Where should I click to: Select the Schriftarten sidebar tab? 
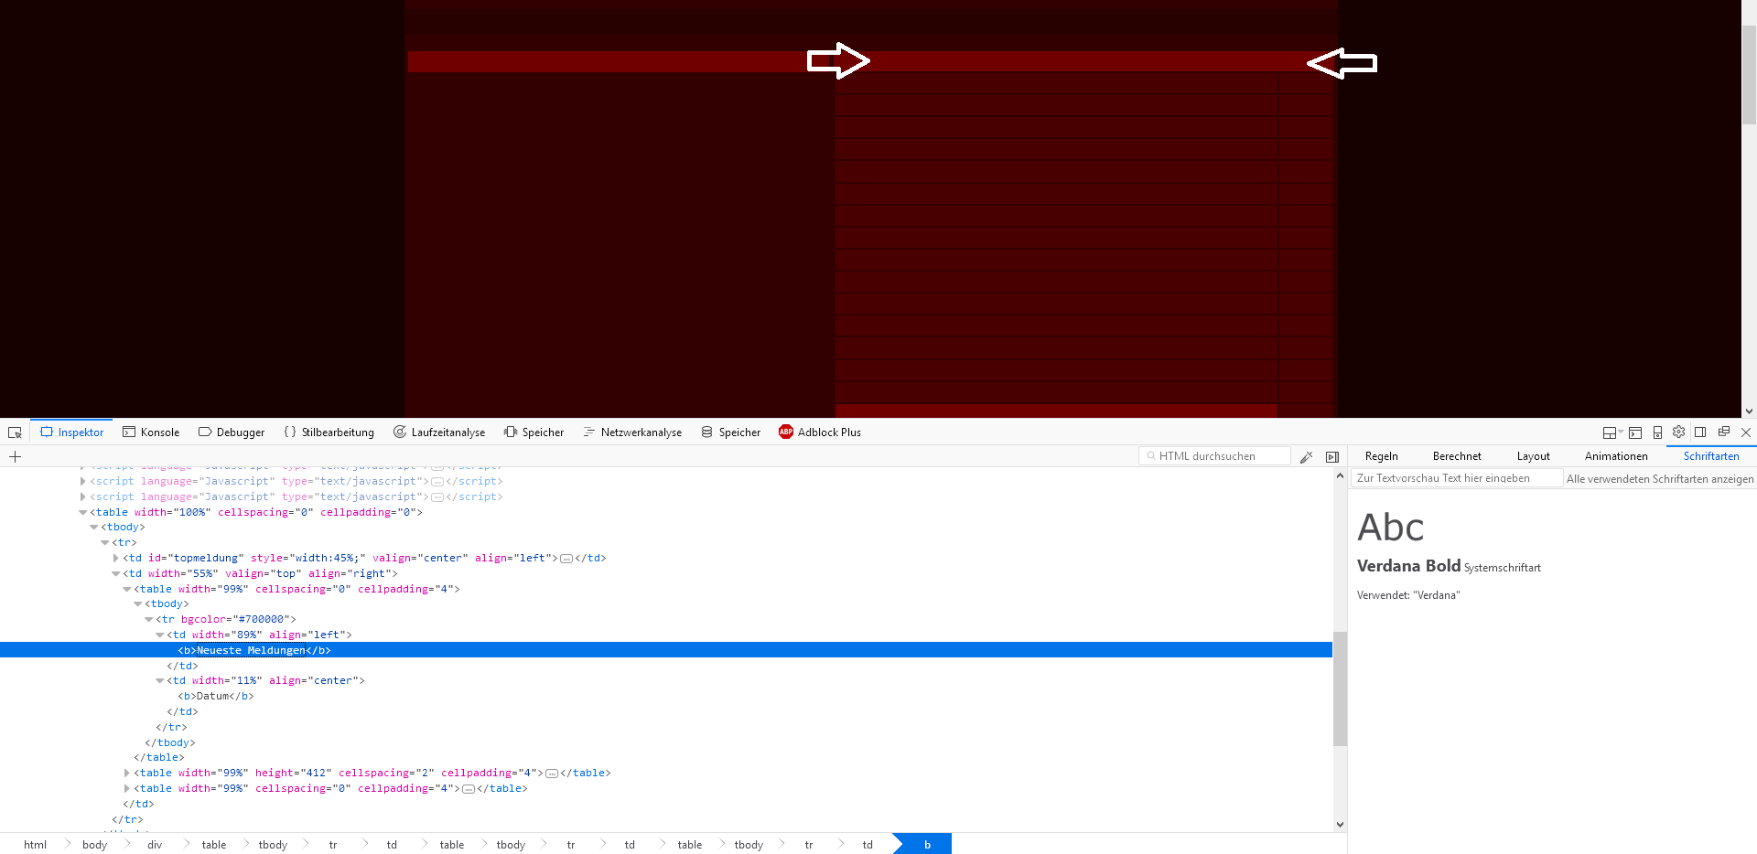[x=1710, y=456]
